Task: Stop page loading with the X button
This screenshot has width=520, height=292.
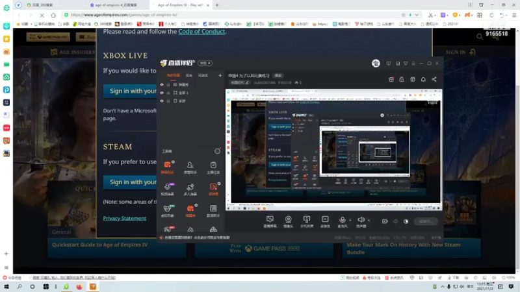Action: [42, 15]
